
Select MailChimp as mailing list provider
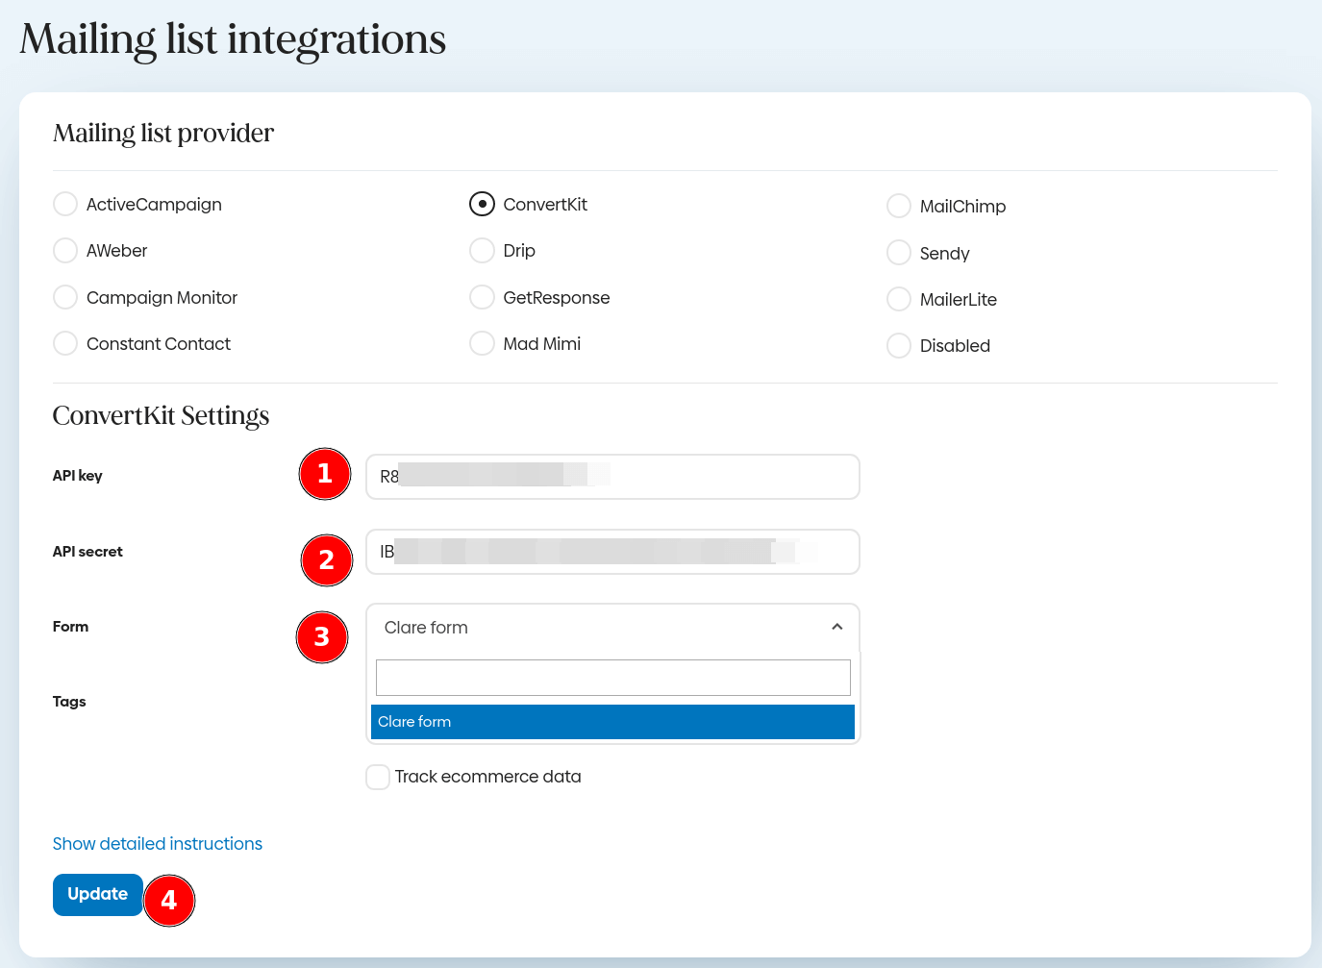pyautogui.click(x=899, y=206)
